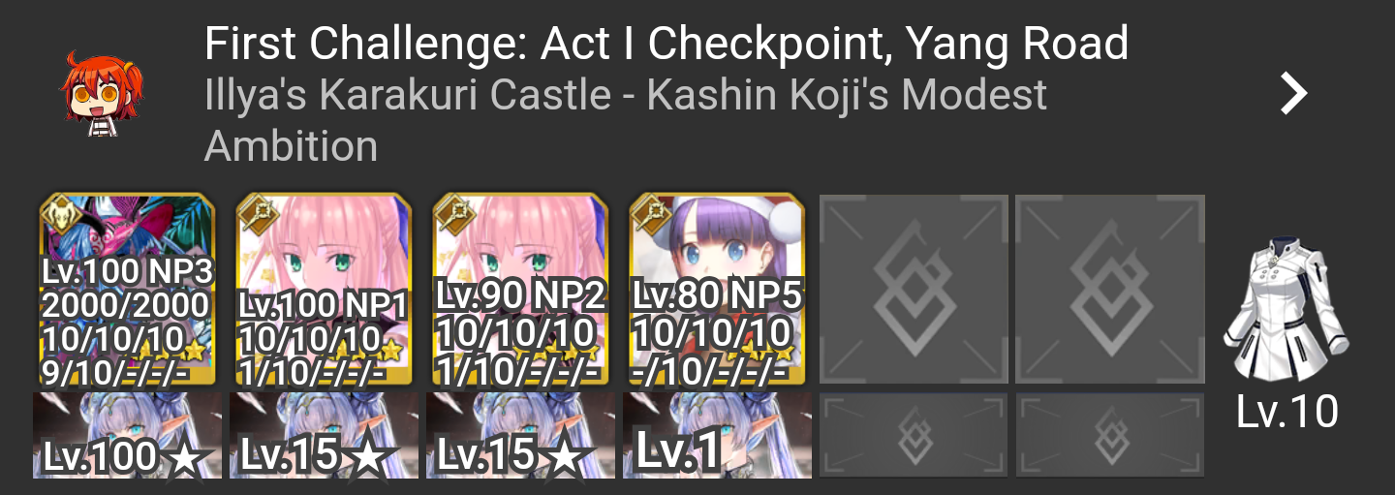Tap the first empty craft essence slot
Image resolution: width=1395 pixels, height=495 pixels.
click(x=914, y=435)
